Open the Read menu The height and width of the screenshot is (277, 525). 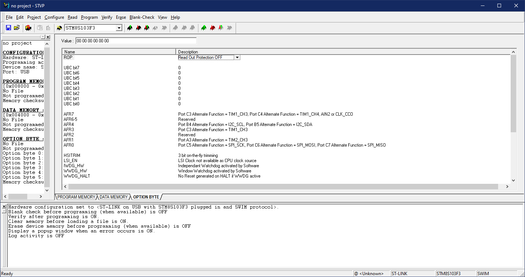click(73, 17)
